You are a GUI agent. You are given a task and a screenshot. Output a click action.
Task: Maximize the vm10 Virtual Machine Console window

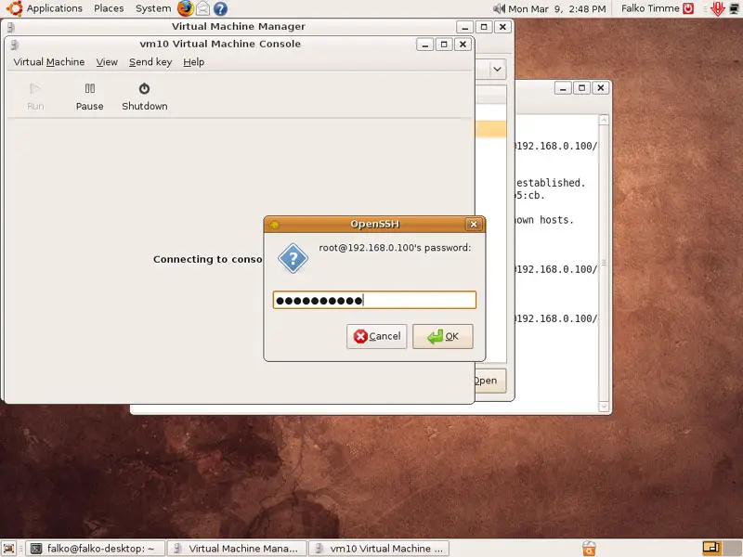(x=444, y=45)
